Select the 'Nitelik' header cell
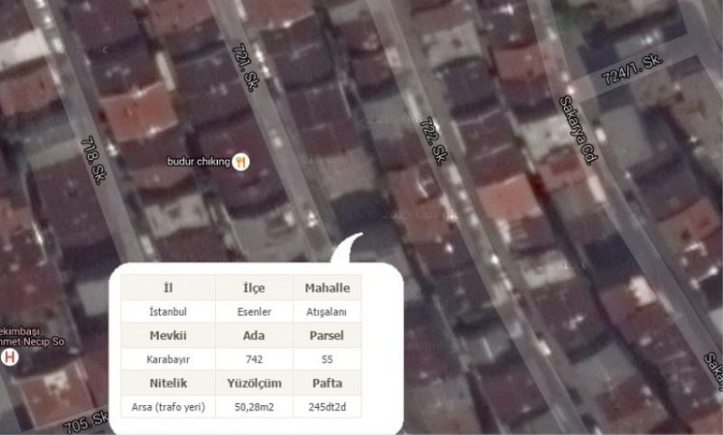 (168, 383)
